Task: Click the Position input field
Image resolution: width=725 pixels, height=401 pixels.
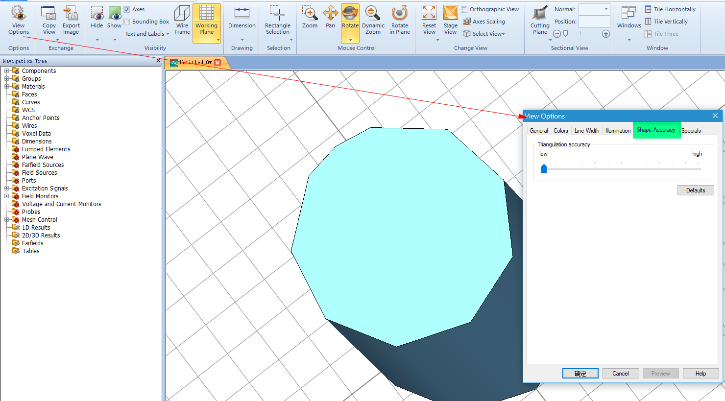Action: pyautogui.click(x=594, y=22)
